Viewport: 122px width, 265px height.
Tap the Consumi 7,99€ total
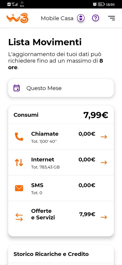point(96,115)
